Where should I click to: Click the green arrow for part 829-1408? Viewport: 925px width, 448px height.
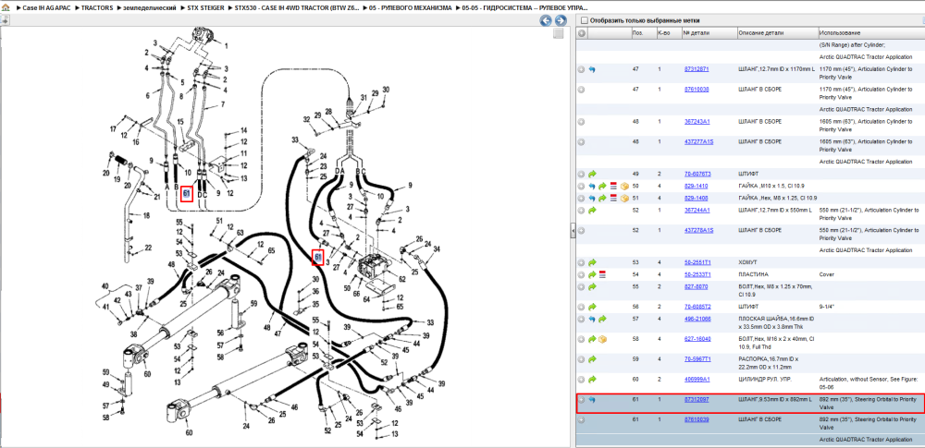[x=603, y=198]
